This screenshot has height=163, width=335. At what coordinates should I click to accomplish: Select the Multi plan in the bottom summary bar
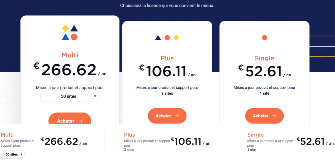click(7, 135)
